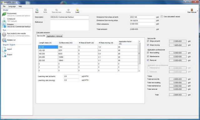Toggle New building checkbox
This screenshot has height=120, width=200.
click(148, 53)
